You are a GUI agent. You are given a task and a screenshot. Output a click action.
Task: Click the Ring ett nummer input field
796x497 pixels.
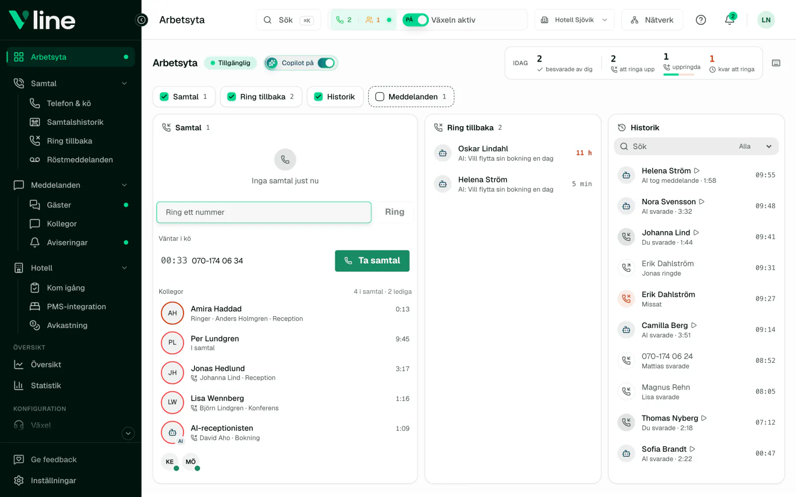tap(264, 212)
